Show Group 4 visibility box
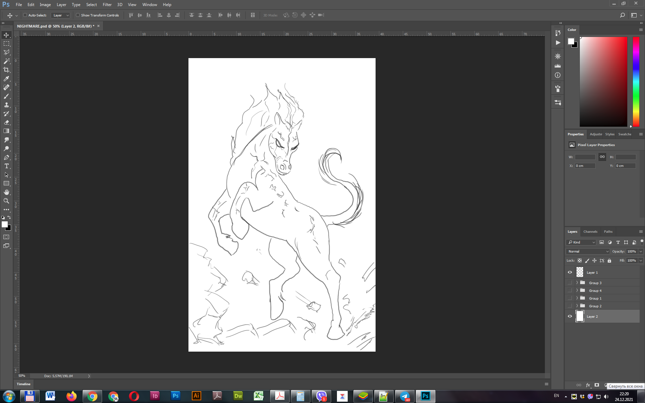645x403 pixels. point(570,290)
